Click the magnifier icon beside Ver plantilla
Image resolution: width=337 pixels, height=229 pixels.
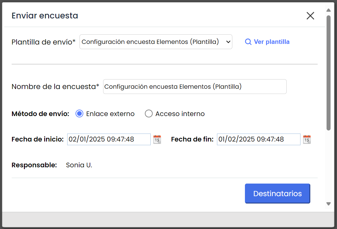[248, 42]
